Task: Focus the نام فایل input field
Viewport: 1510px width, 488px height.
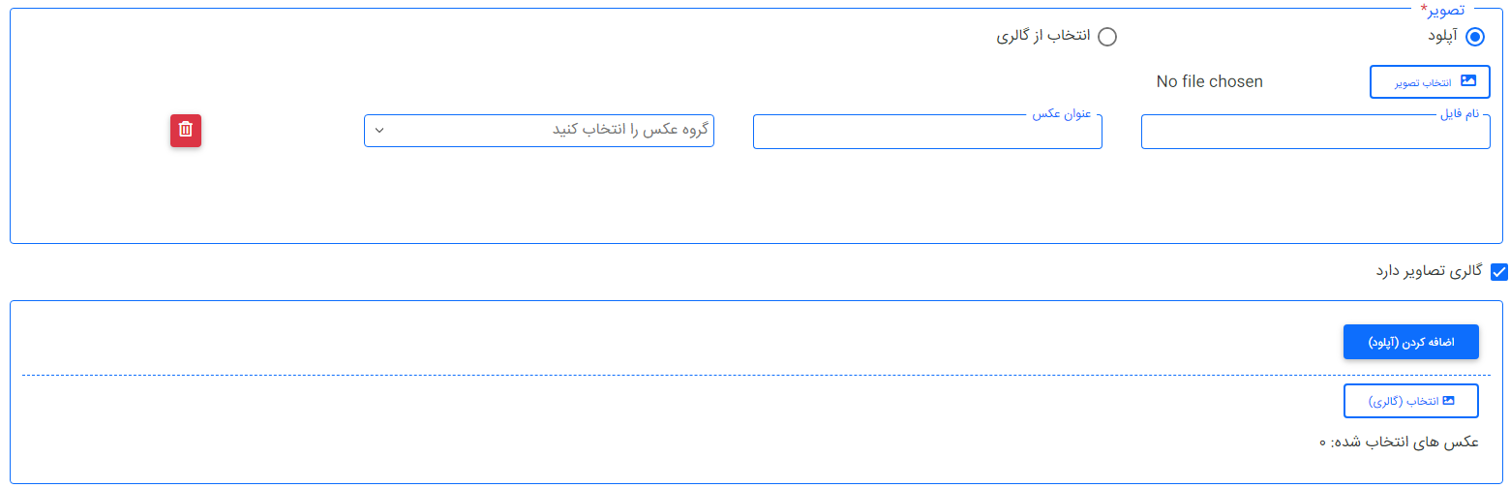Action: point(1315,133)
